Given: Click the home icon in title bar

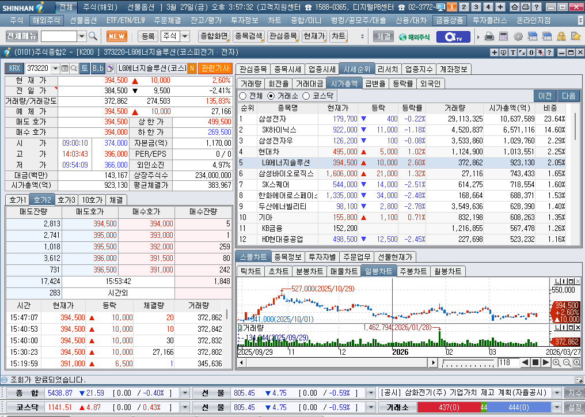Looking at the screenshot, I should click(x=515, y=7).
